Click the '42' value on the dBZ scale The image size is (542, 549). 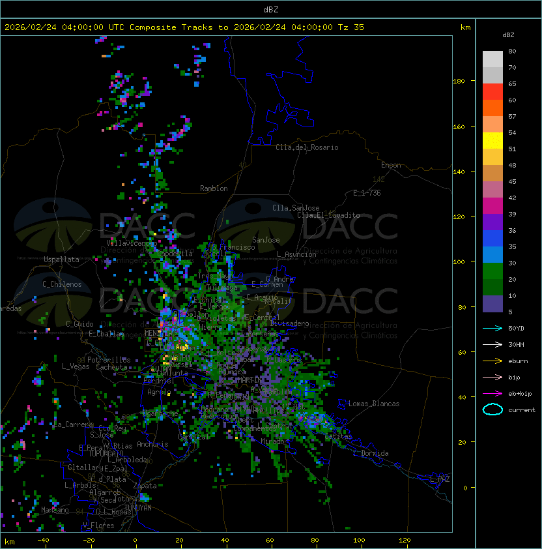click(512, 198)
